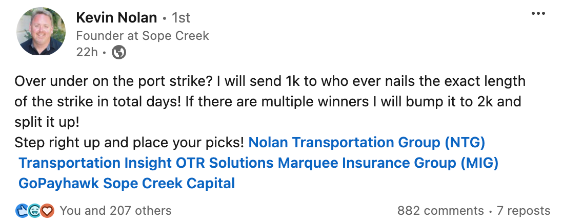
Task: Click the red heart Love reaction icon
Action: [x=48, y=210]
